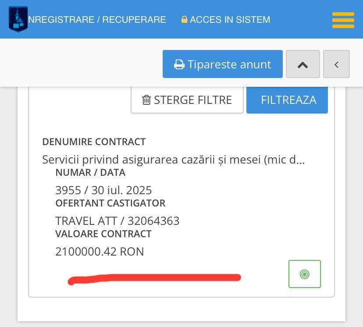Apply filters with the FILTREAZA button
Image resolution: width=363 pixels, height=327 pixels.
point(287,100)
